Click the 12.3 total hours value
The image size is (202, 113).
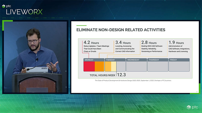pos(121,75)
